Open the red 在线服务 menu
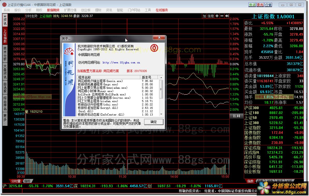Screen dimensions: 309x196 pyautogui.click(x=162, y=10)
